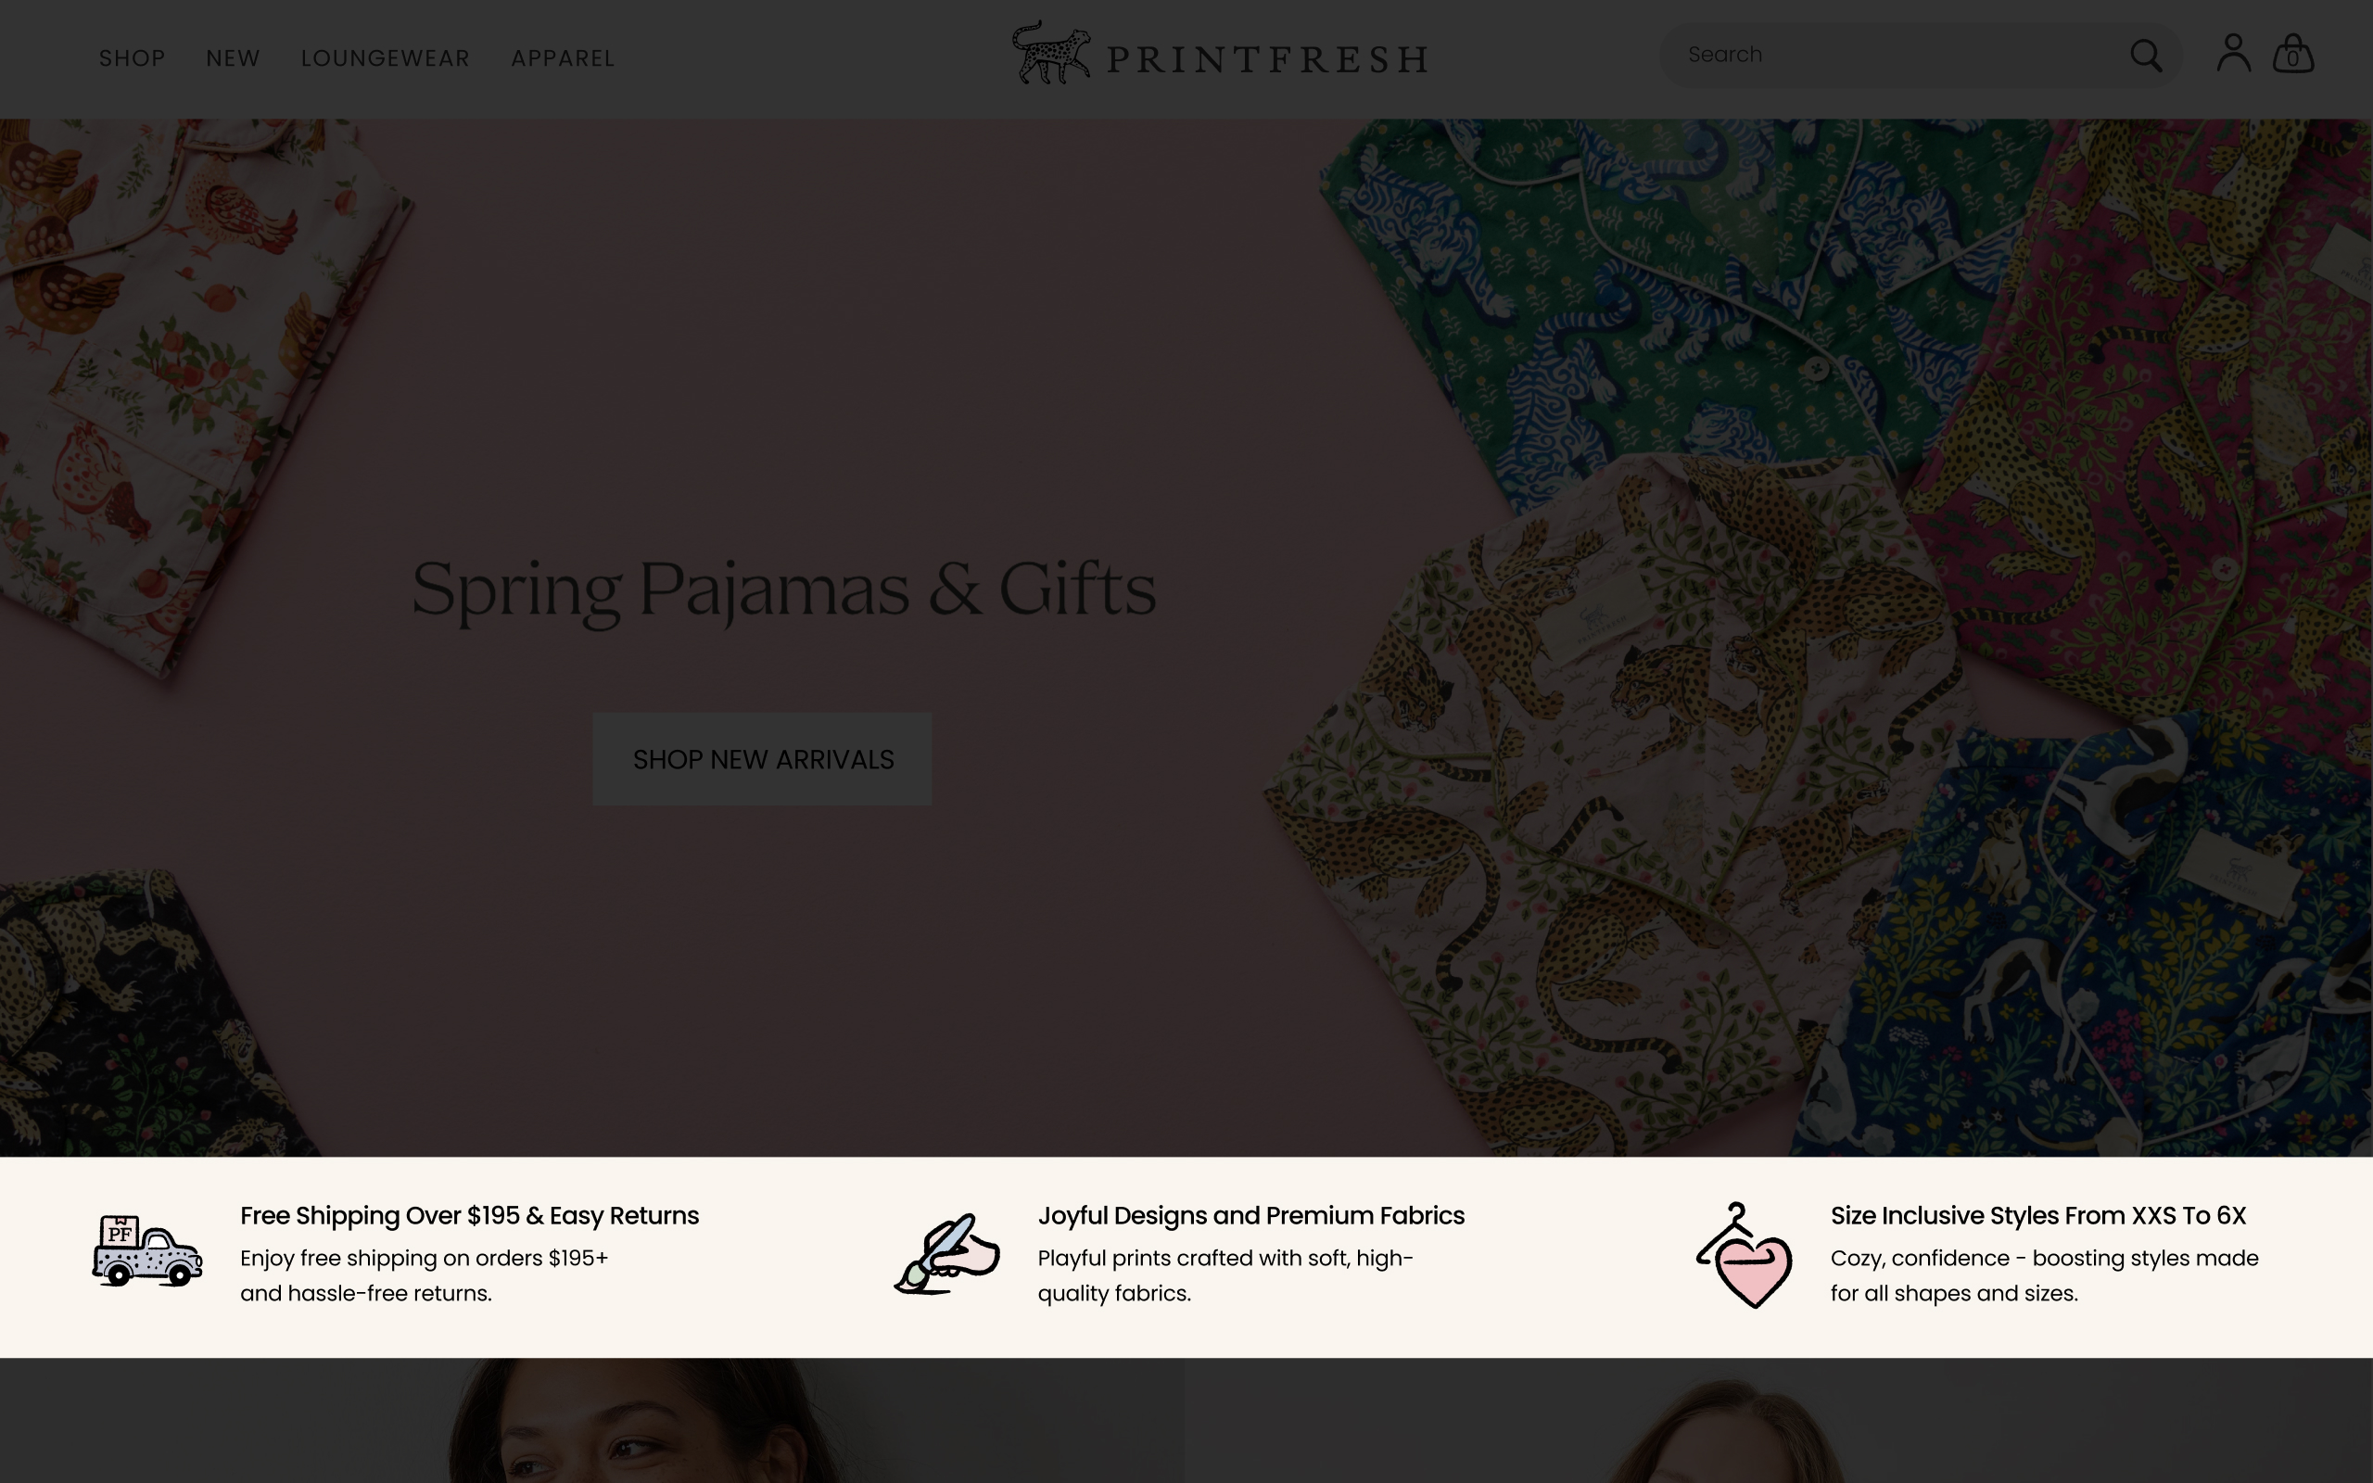Open the SHOP menu
2373x1483 pixels.
click(x=133, y=58)
